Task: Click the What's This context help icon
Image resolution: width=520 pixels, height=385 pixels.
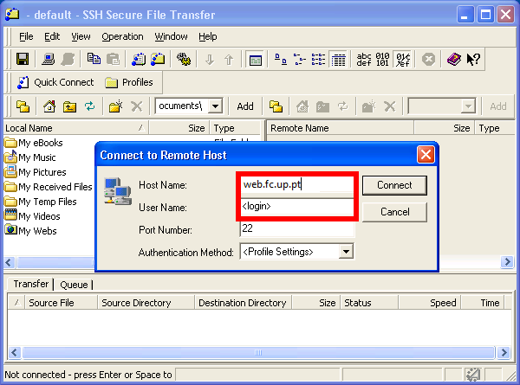Action: [473, 60]
